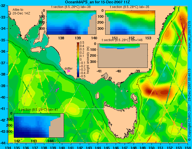
Task: Click the white dashed section line at longitude 146
Action: pyautogui.click(x=116, y=95)
